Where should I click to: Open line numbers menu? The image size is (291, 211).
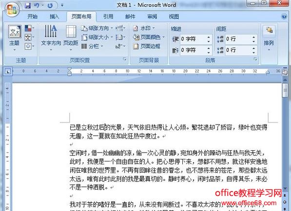pyautogui.click(x=120, y=37)
